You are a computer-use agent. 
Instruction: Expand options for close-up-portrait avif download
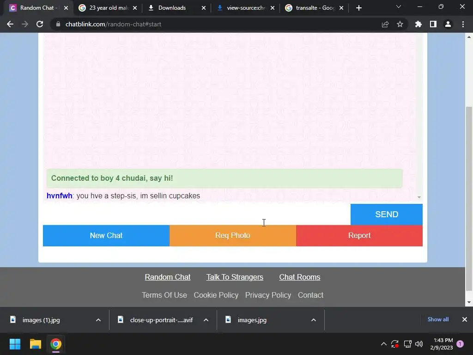click(x=206, y=320)
